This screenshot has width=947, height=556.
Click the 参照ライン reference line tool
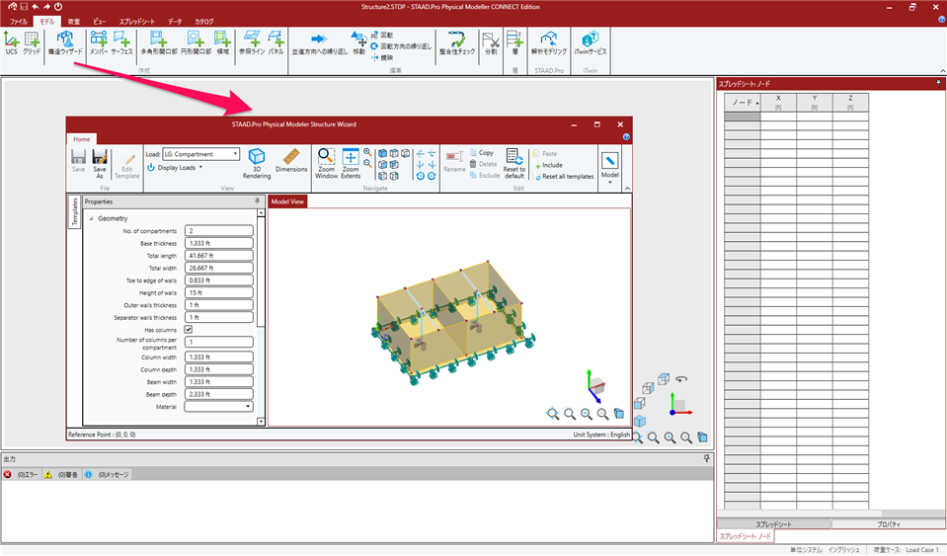tap(252, 43)
